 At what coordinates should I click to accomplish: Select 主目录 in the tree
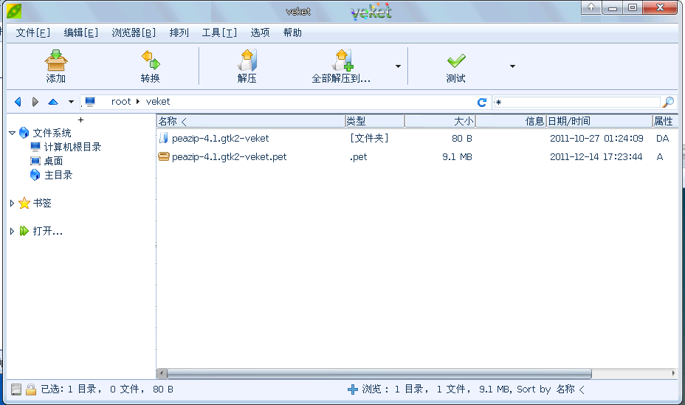58,175
